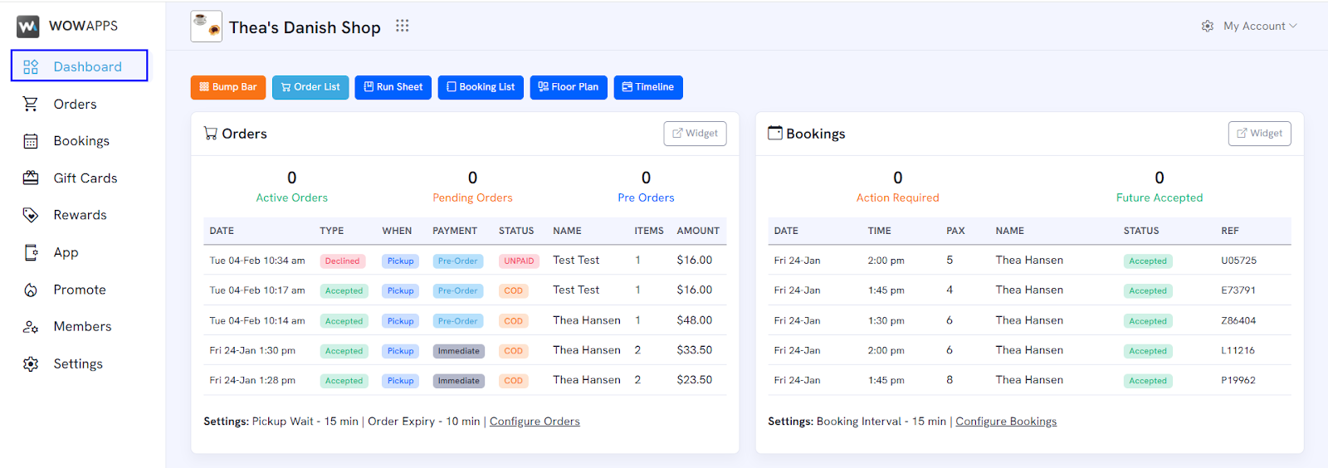The width and height of the screenshot is (1328, 468).
Task: Click the Rewards tag icon in sidebar
Action: (x=31, y=215)
